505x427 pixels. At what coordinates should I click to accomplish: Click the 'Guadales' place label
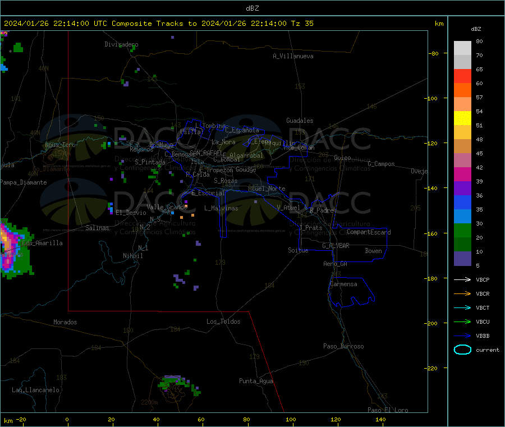point(300,121)
